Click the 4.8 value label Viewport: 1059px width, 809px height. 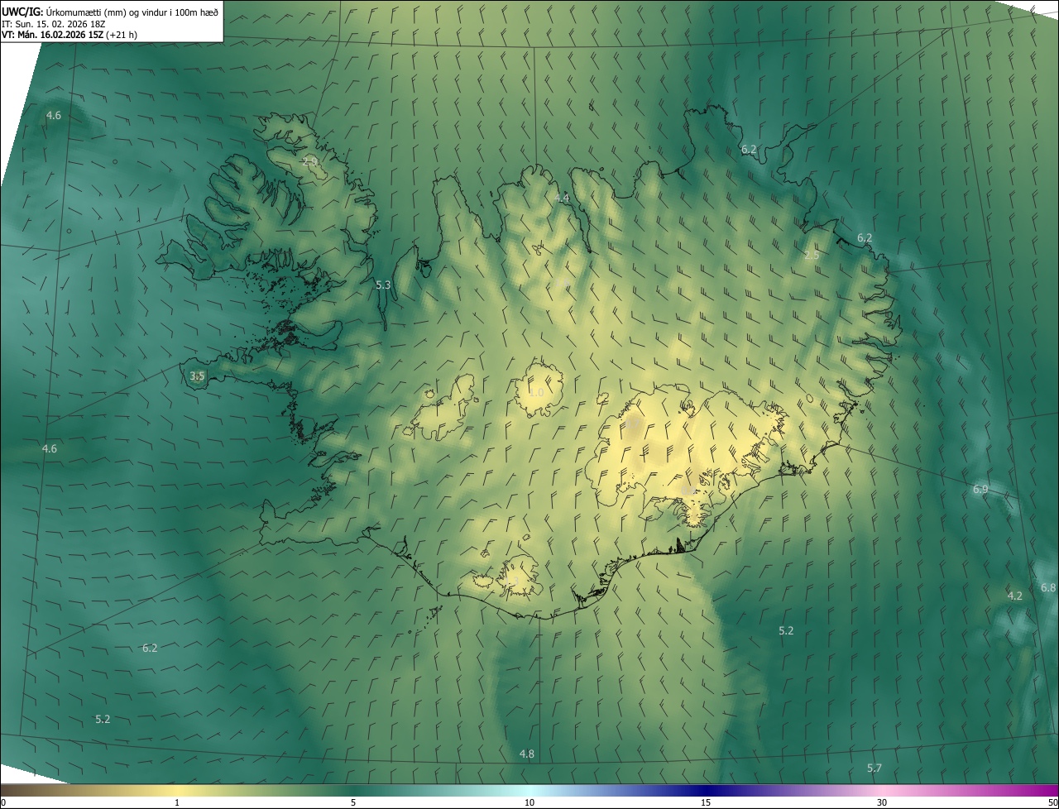coord(526,754)
